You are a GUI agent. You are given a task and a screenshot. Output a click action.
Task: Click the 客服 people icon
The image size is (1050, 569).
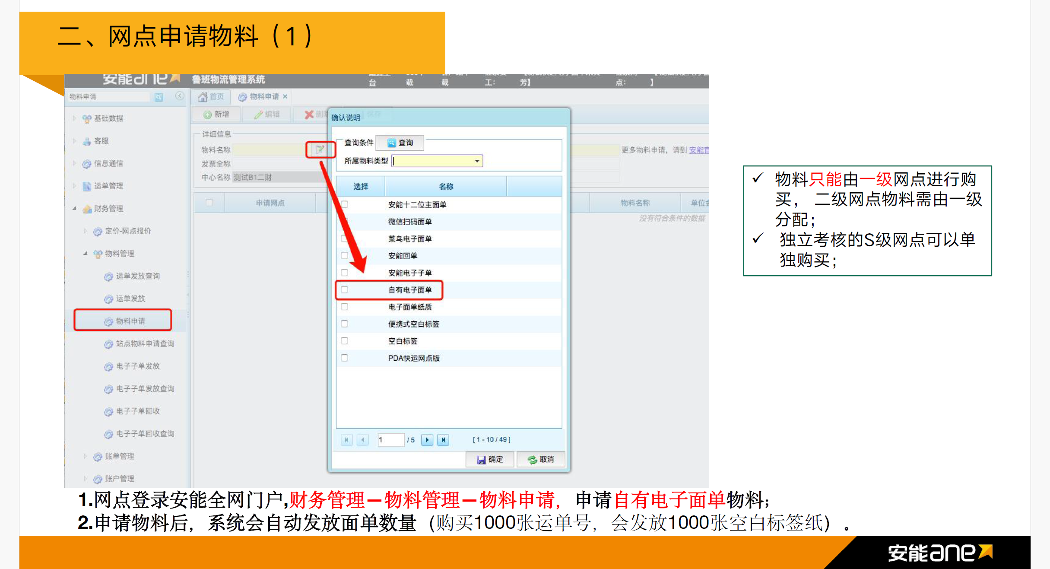87,141
